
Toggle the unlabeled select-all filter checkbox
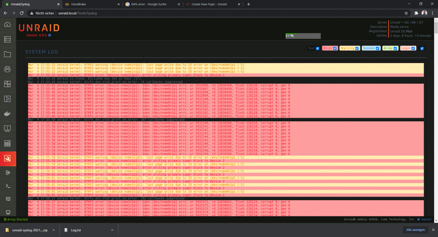click(422, 48)
